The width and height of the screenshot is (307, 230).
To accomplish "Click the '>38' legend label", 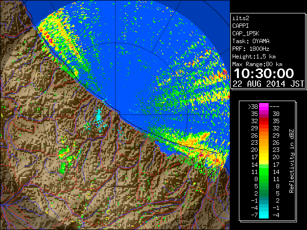I will tap(253, 106).
